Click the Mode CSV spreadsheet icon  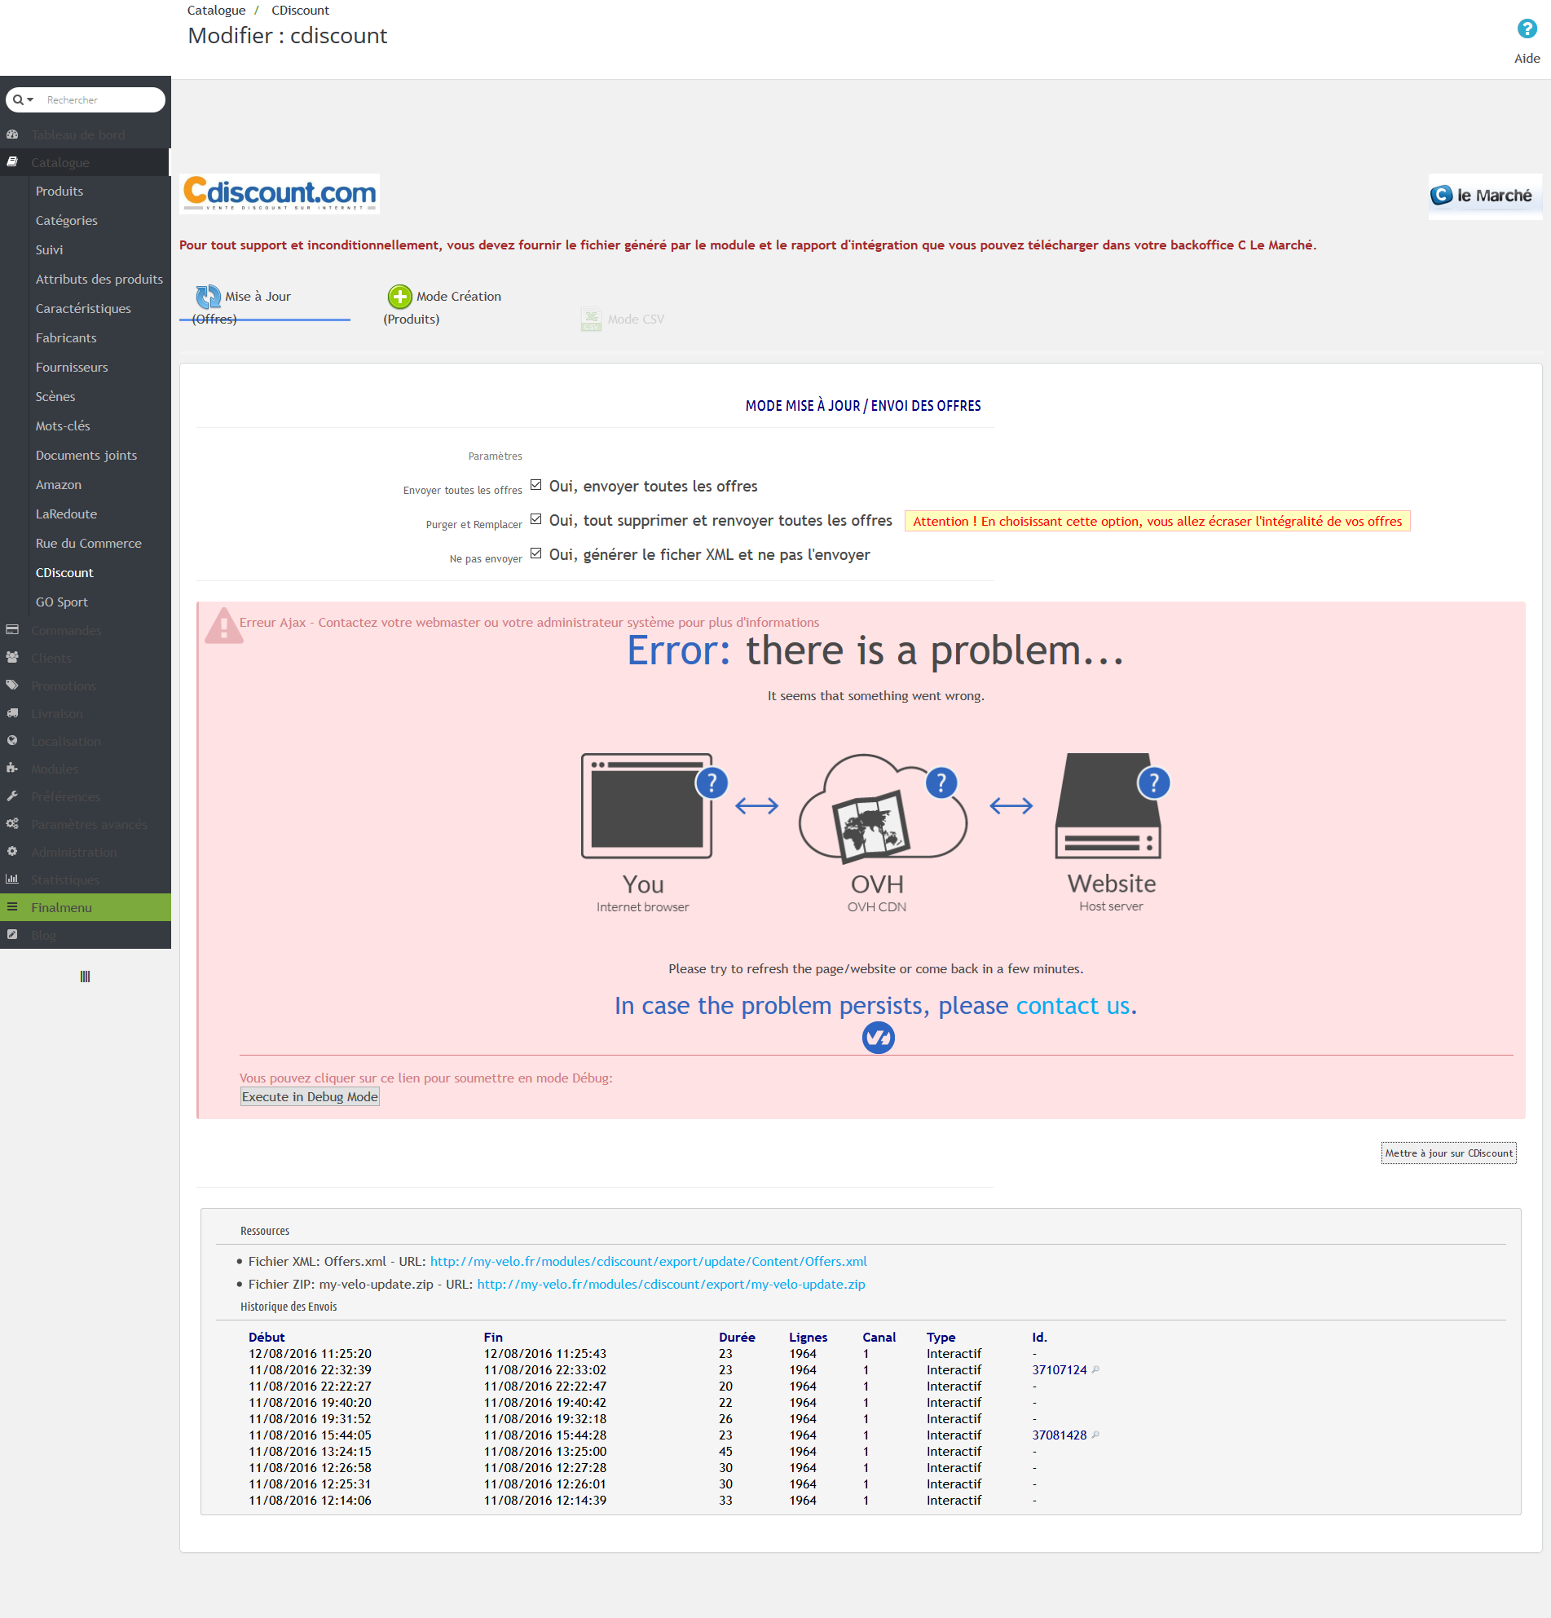point(591,319)
